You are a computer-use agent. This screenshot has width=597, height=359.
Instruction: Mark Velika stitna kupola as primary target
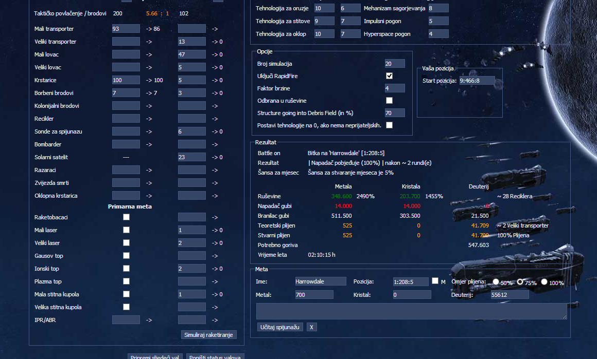126,307
